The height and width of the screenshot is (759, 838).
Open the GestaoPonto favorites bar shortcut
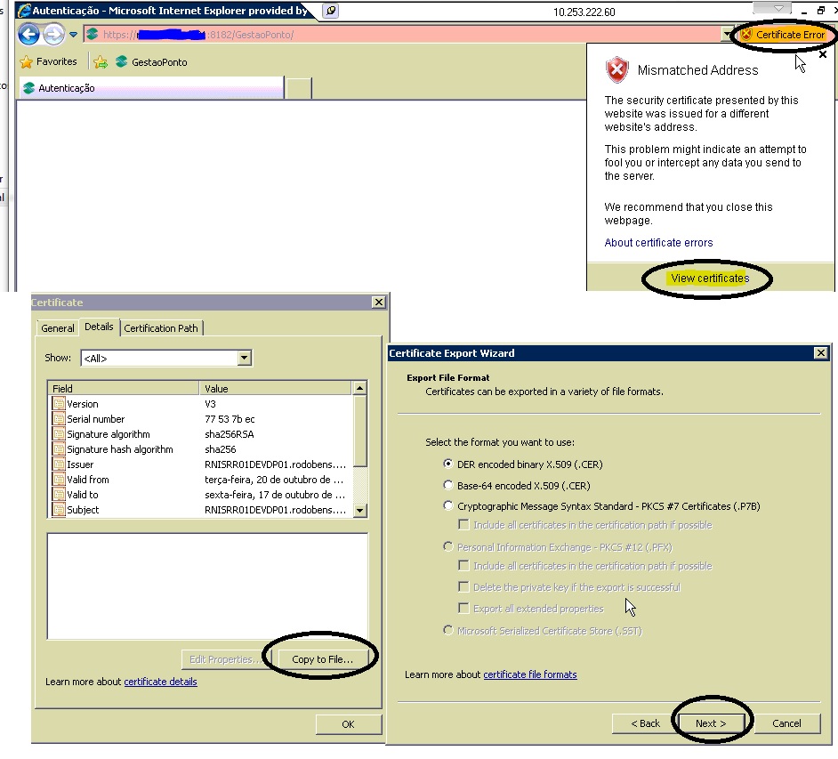click(x=151, y=62)
